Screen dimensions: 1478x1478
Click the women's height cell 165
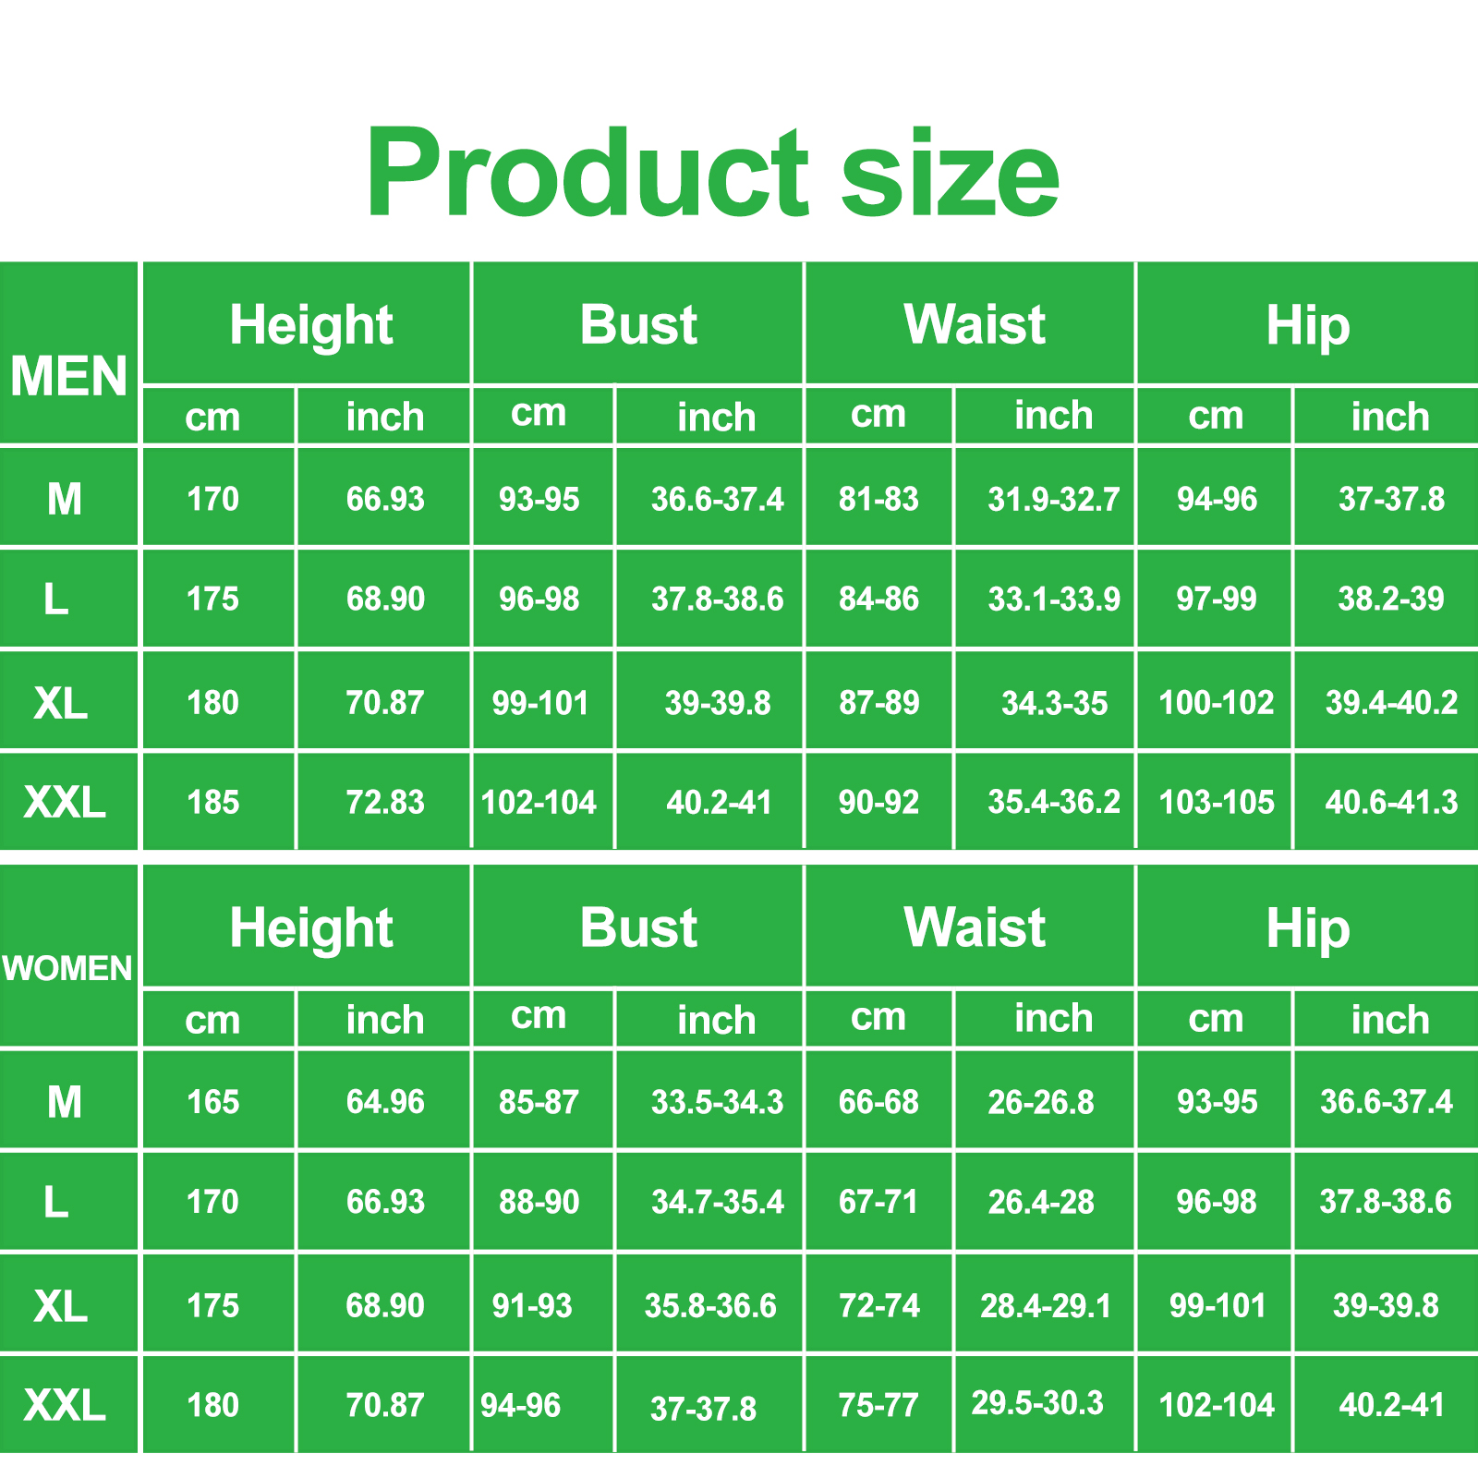click(x=213, y=1102)
